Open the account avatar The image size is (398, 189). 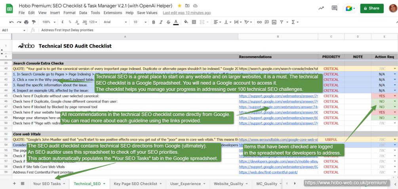click(393, 8)
